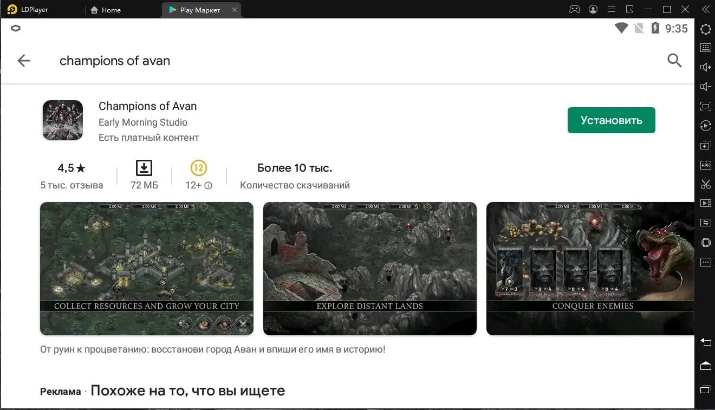Open the screen recorder icon
The width and height of the screenshot is (715, 410).
point(705,203)
